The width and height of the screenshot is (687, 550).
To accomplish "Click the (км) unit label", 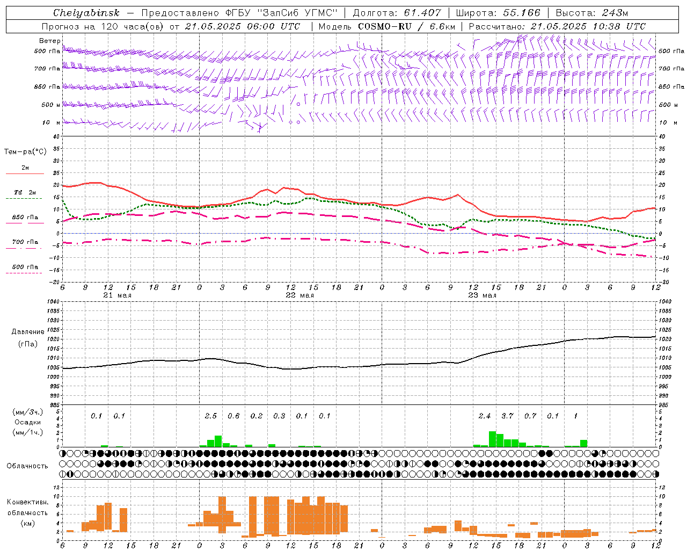I will [28, 523].
